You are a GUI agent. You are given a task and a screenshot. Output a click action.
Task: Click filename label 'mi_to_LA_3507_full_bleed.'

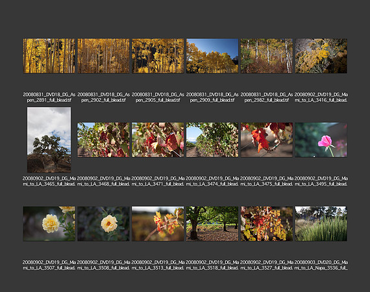click(x=49, y=268)
